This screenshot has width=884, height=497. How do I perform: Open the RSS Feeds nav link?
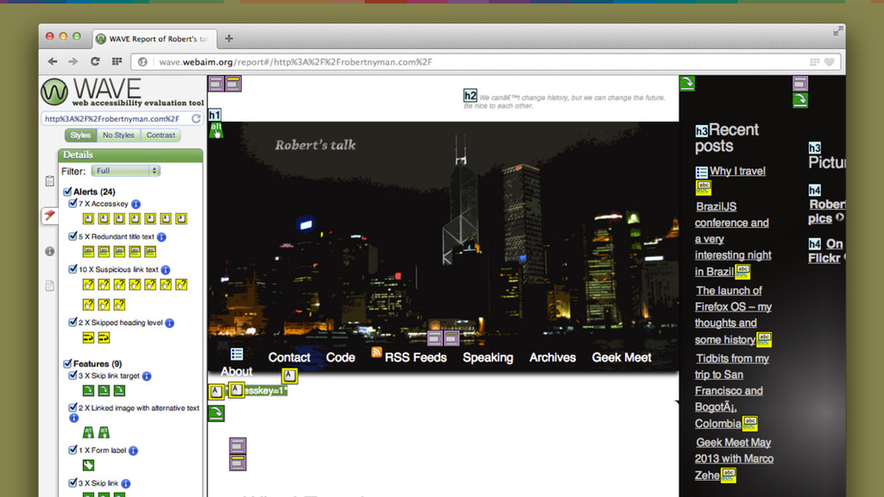(x=415, y=357)
